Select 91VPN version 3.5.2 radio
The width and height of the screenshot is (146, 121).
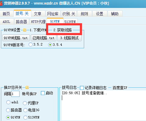pos(30,45)
